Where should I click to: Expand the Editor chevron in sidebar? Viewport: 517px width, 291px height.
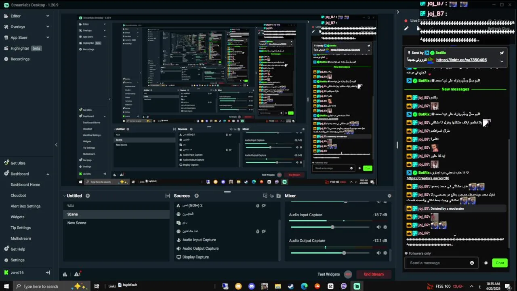click(48, 16)
